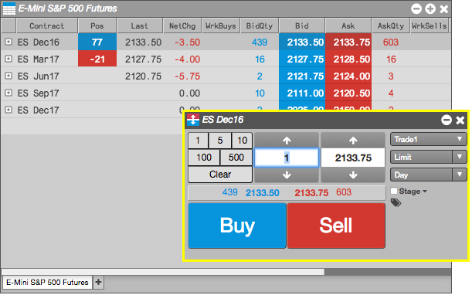Click the 2121.75 bid cell for ES Jun17

pos(302,76)
